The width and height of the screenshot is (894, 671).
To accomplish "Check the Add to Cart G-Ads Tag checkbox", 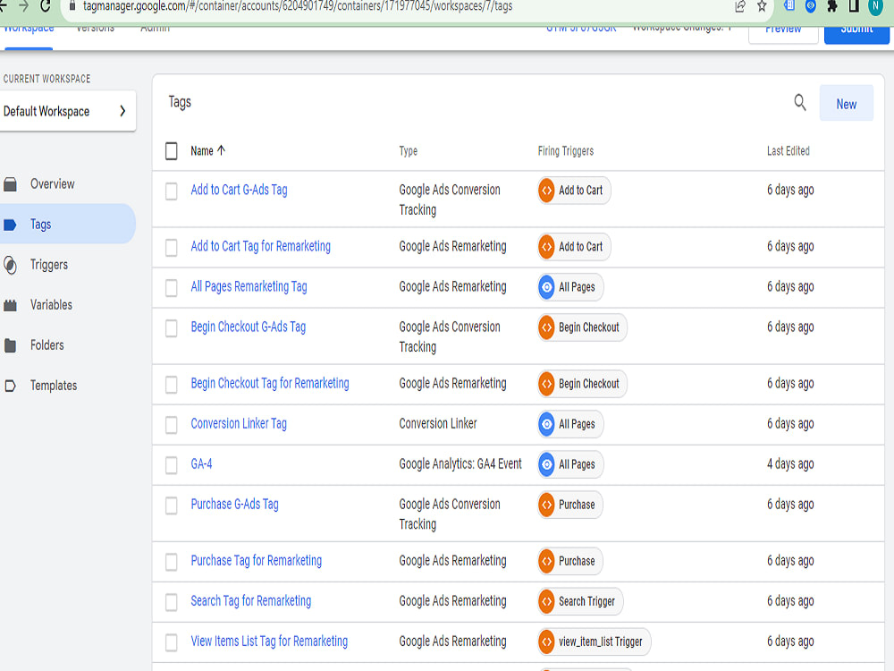I will (171, 191).
